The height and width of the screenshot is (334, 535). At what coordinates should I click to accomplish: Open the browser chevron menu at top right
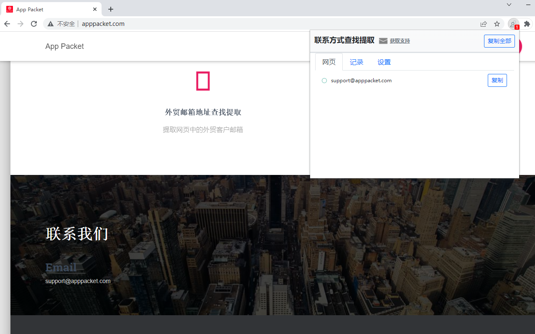coord(509,5)
